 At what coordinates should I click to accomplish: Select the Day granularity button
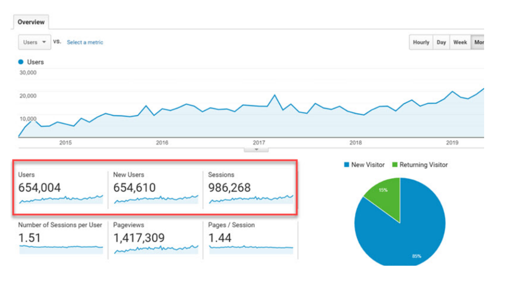(x=441, y=42)
